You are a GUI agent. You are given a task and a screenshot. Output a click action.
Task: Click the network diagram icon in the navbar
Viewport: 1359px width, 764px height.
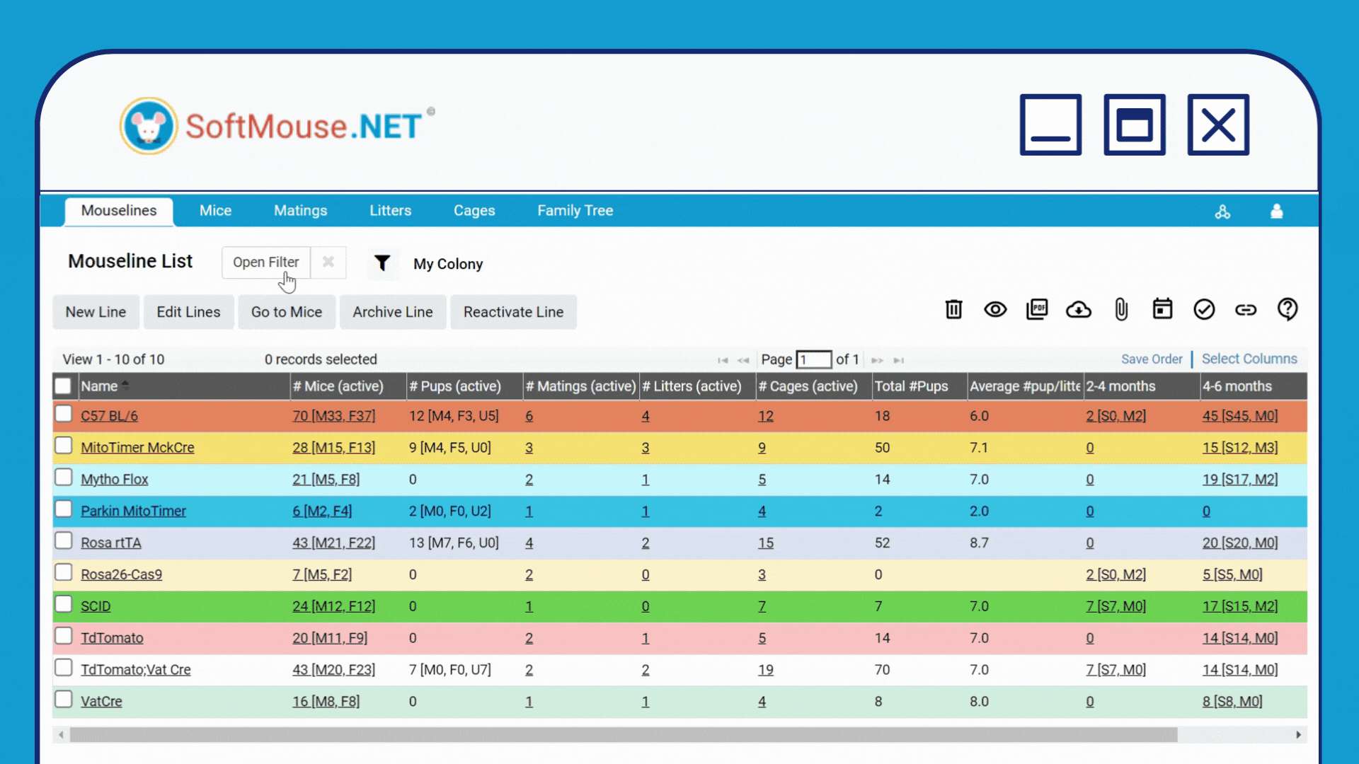1224,211
